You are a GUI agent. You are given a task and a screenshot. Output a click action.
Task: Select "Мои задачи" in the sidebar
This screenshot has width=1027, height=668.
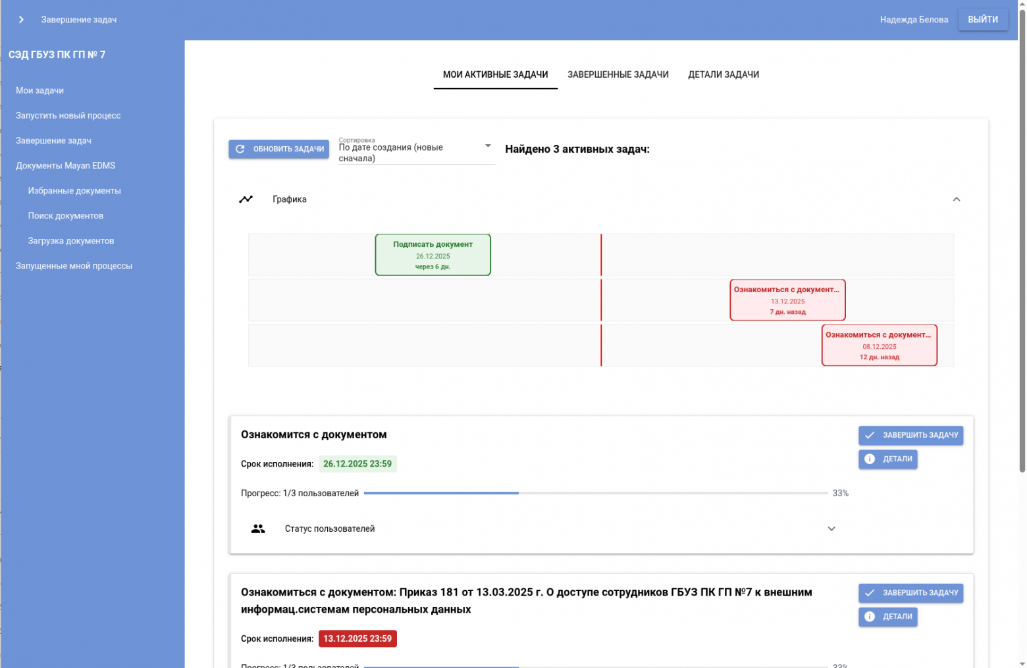(40, 90)
